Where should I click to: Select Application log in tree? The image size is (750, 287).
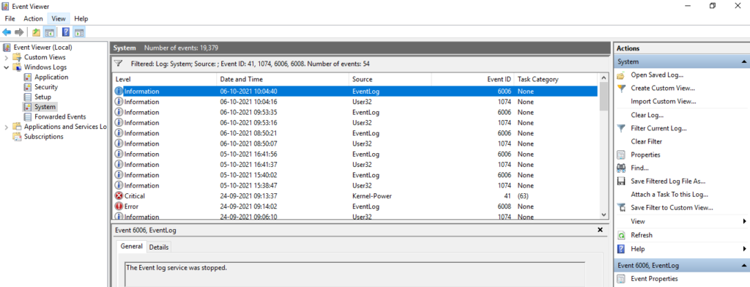tap(51, 77)
